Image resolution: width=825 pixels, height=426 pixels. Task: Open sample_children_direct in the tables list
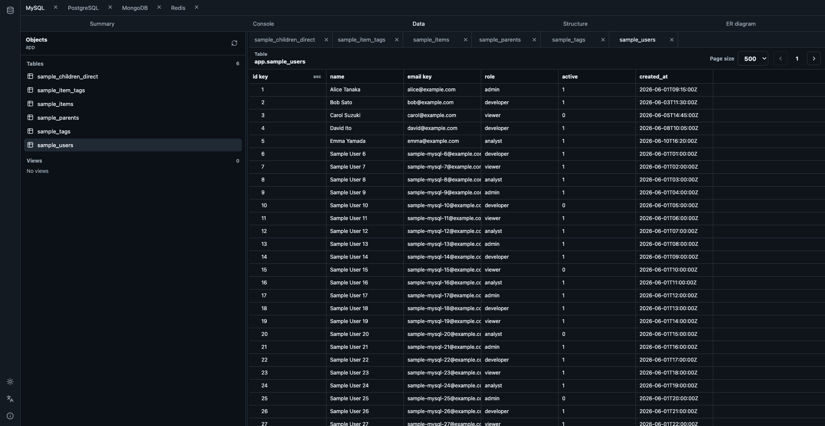tap(133, 76)
